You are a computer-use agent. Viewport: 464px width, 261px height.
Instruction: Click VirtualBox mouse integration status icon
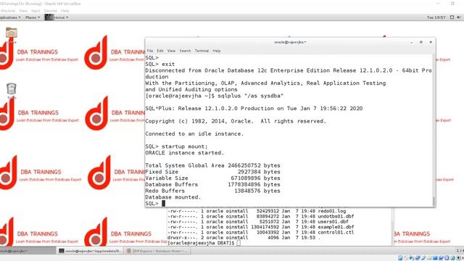pos(452,258)
